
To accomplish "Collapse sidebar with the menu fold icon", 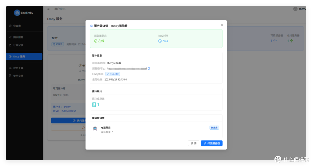I will 48,9.
